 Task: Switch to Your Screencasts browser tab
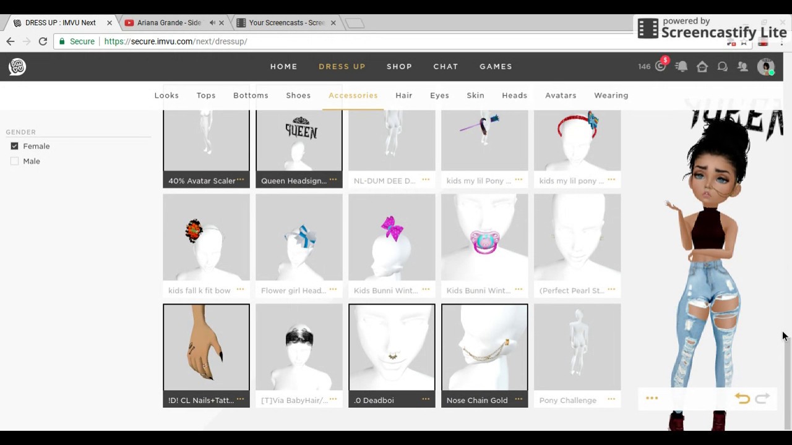click(286, 23)
